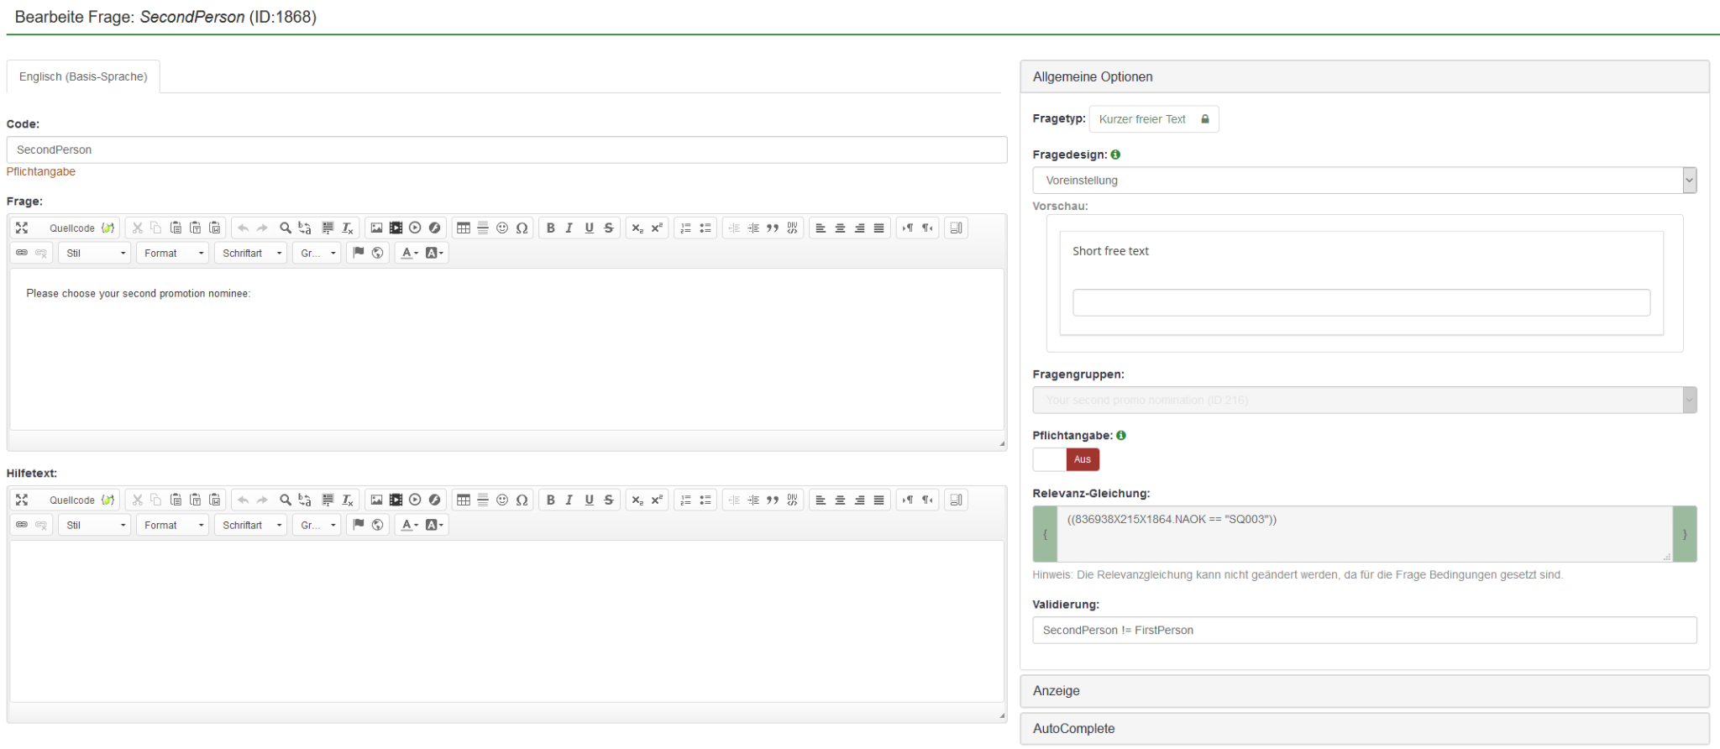Image resolution: width=1720 pixels, height=749 pixels.
Task: Pick a text color in the Frage editor
Action: click(409, 253)
